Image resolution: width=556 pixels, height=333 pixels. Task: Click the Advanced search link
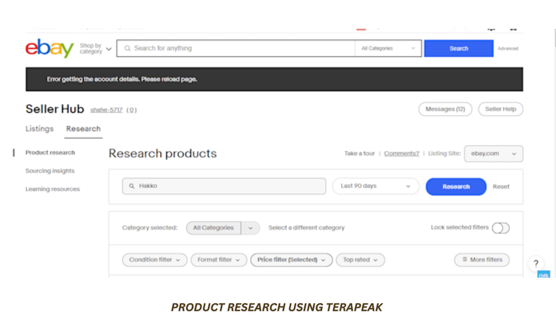(508, 49)
